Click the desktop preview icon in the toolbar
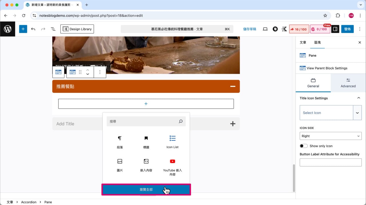 [265, 29]
